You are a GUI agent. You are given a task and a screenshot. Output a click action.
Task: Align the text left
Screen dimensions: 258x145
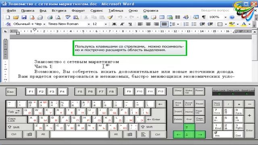click(140, 24)
